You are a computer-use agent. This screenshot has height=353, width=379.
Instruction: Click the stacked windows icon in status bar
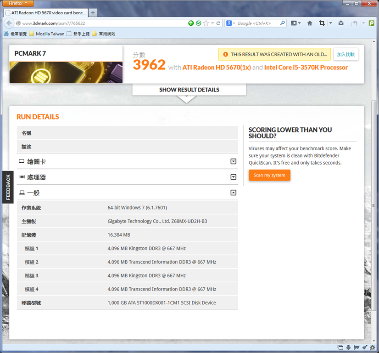(x=340, y=347)
